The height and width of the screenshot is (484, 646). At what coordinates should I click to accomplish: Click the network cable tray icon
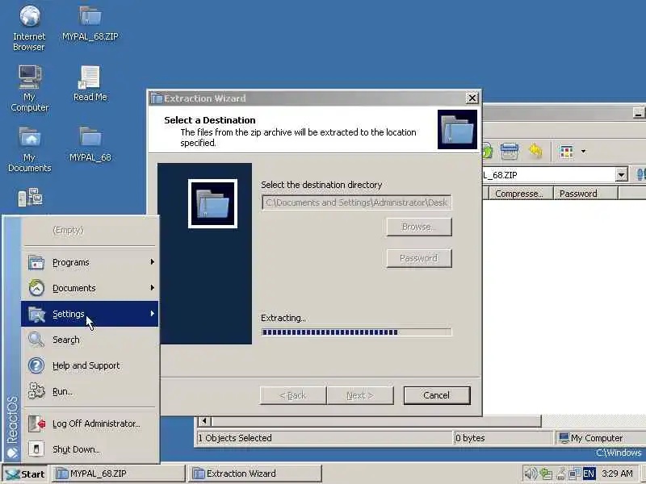(x=560, y=474)
